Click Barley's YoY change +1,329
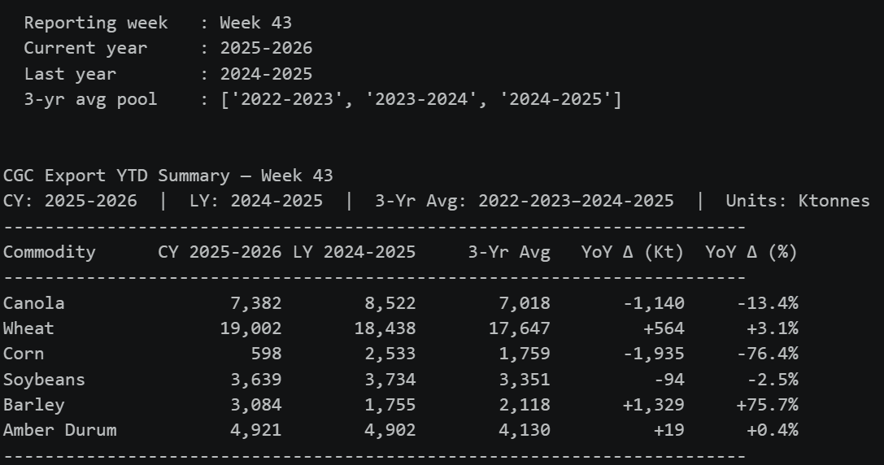This screenshot has height=465, width=884. tap(653, 406)
